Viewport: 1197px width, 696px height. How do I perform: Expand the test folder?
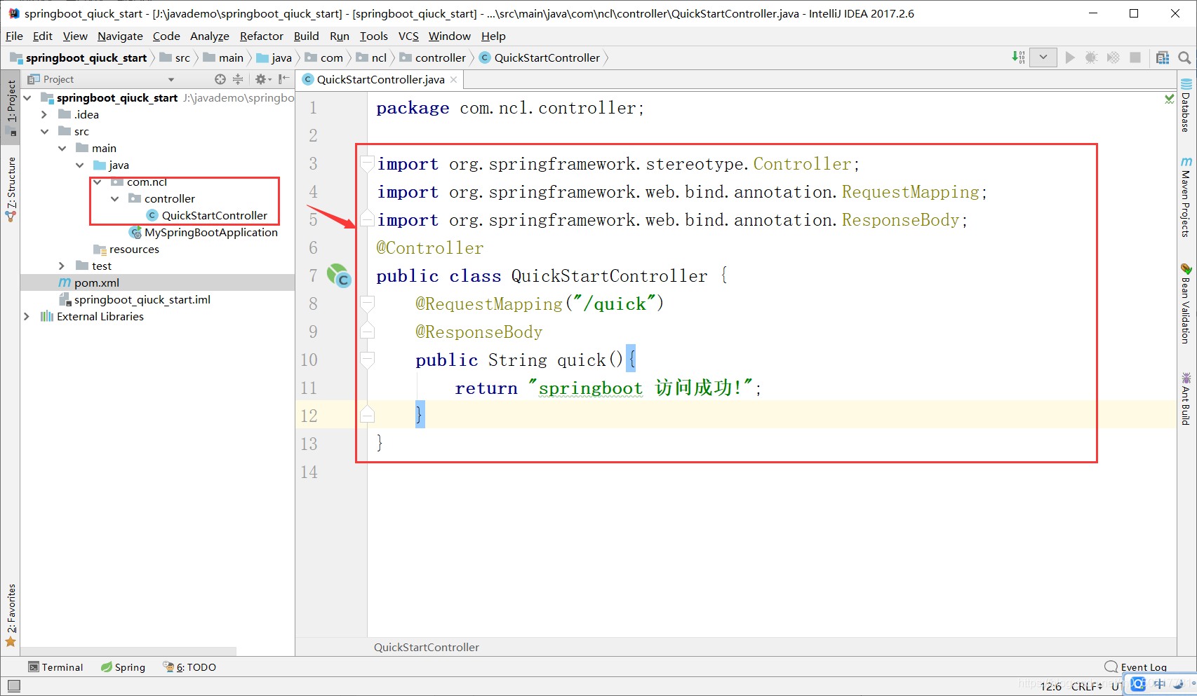tap(62, 266)
